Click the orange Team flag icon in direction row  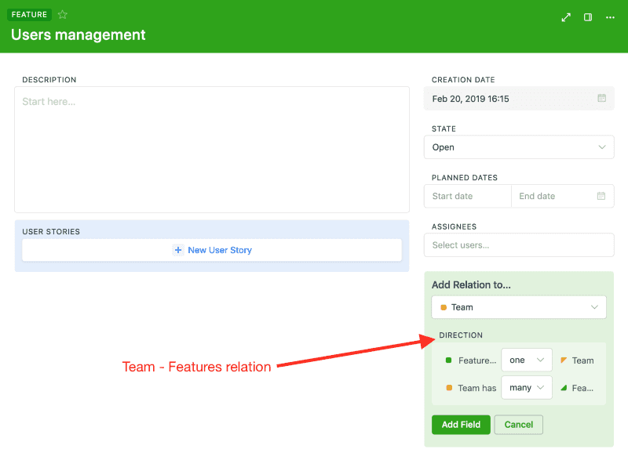pyautogui.click(x=564, y=360)
